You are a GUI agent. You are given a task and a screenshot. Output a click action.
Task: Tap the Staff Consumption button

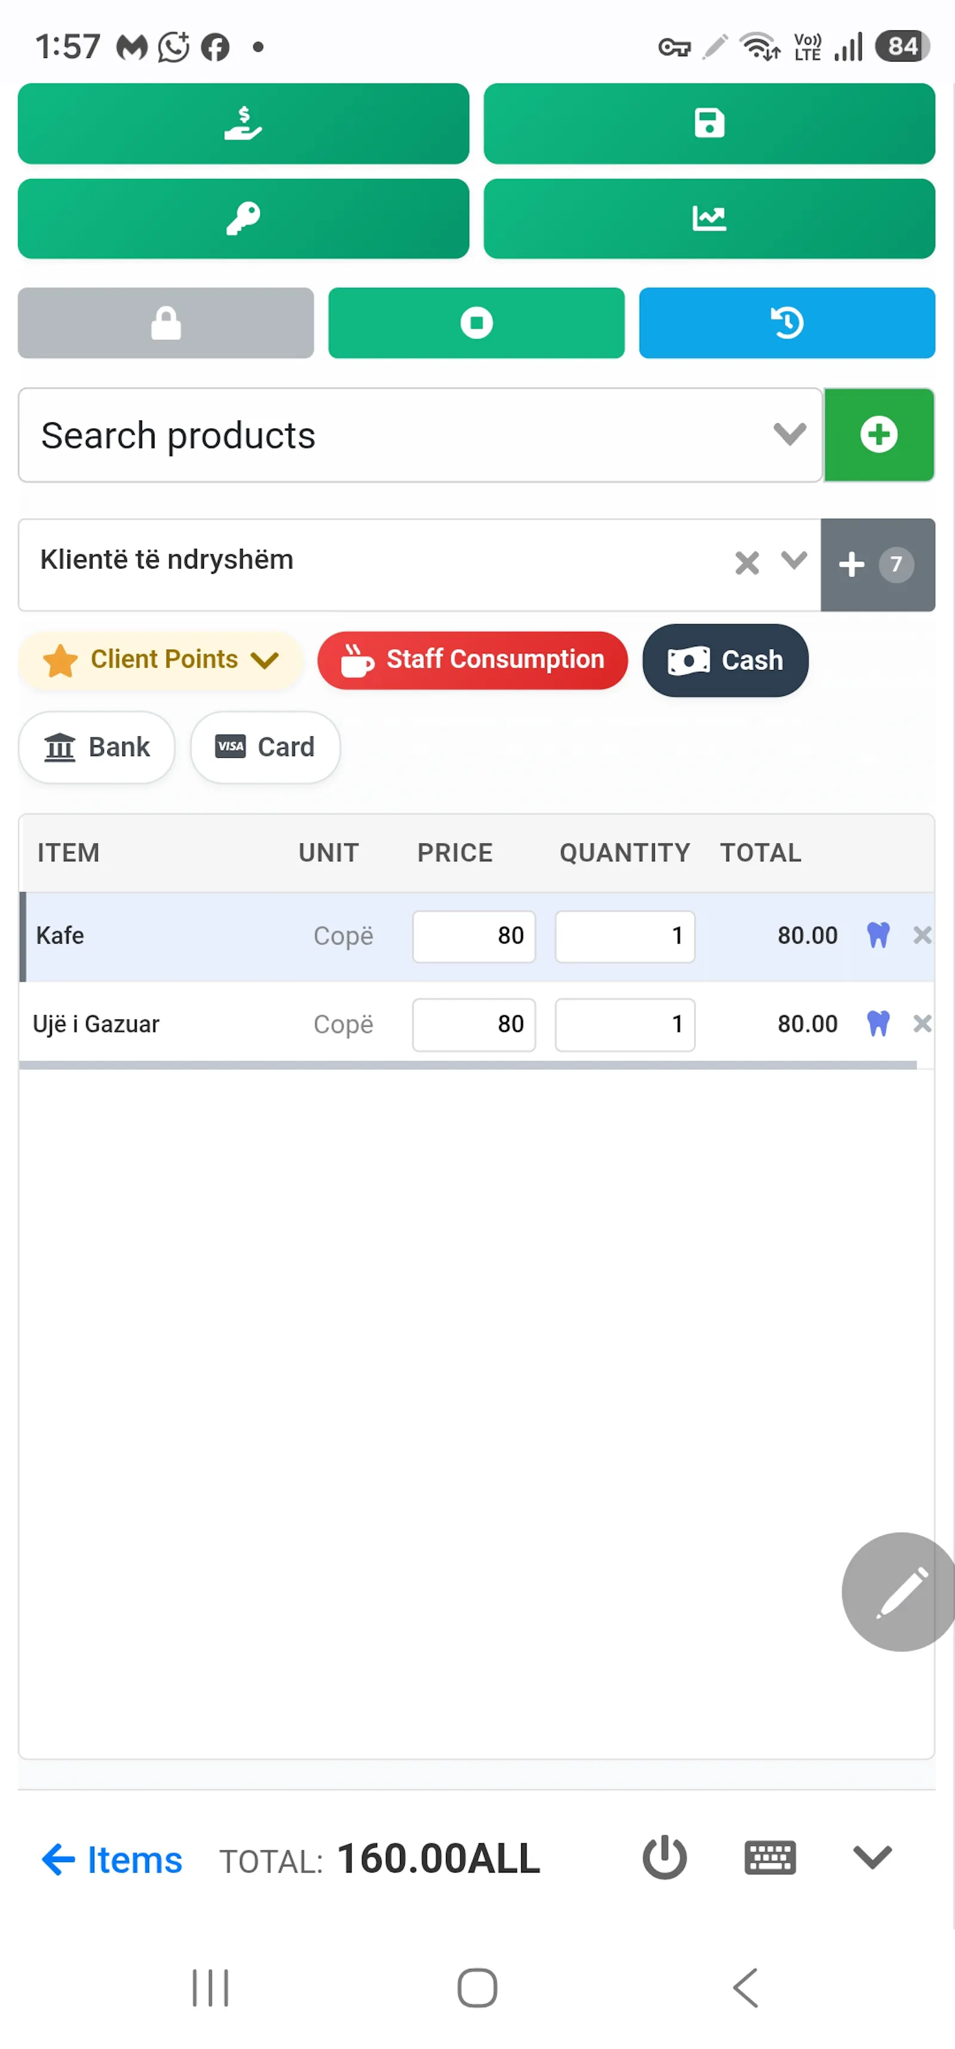coord(472,660)
